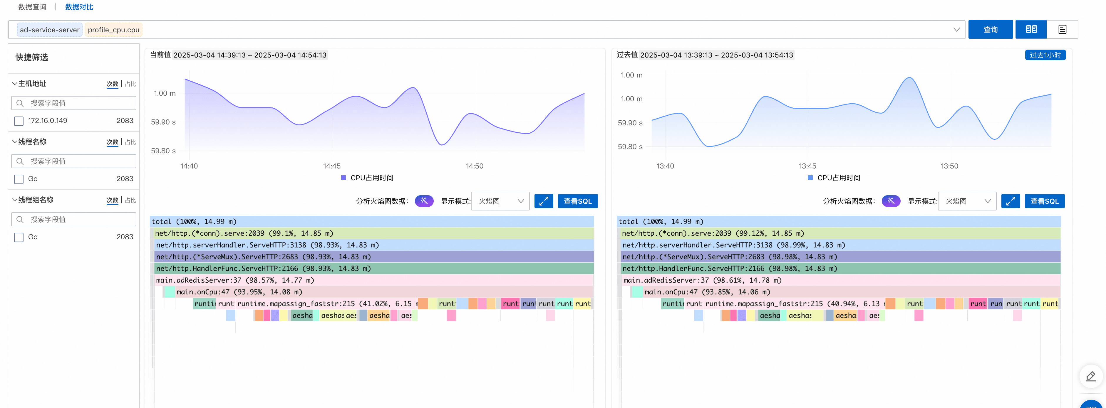Screen dimensions: 1106x408
Task: Click the single document view icon
Action: click(x=1062, y=29)
